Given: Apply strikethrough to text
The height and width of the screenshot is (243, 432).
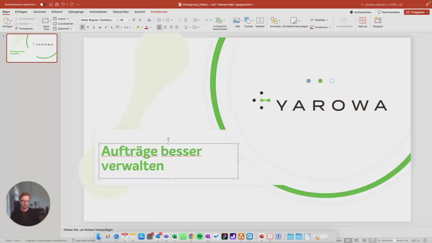Looking at the screenshot, I should tap(100, 27).
